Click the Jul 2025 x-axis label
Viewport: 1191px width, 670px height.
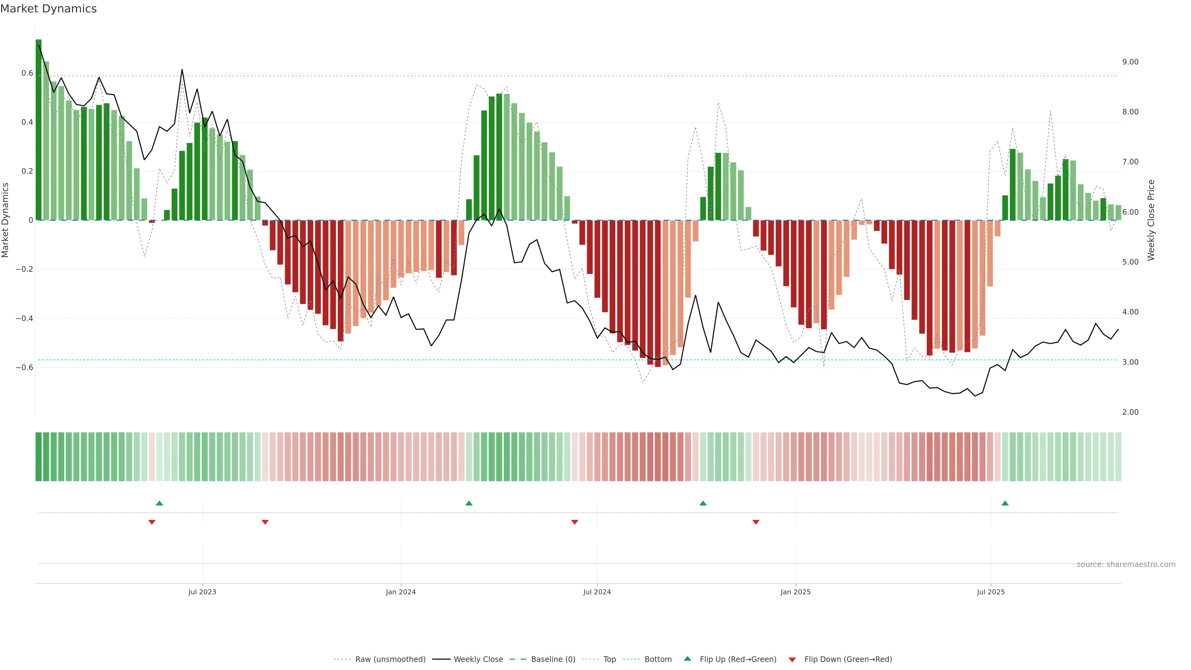990,592
